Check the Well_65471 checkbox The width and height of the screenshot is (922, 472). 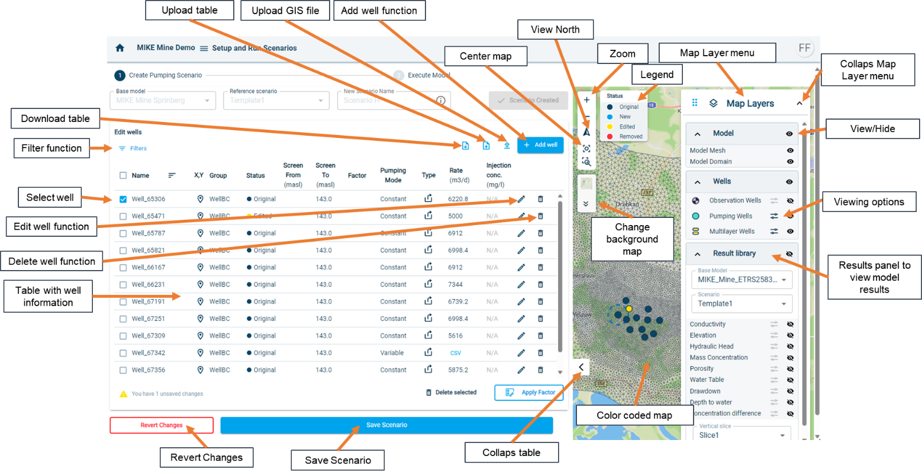123,217
